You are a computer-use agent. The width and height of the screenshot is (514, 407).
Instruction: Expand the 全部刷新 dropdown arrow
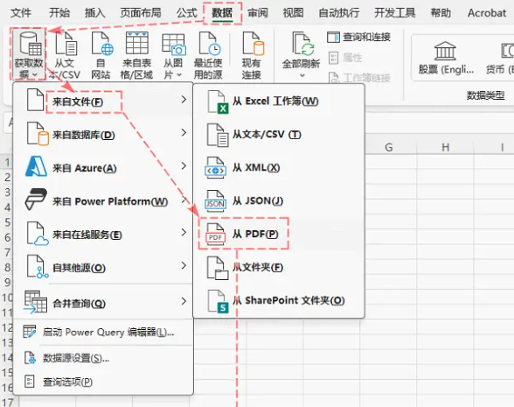point(302,75)
